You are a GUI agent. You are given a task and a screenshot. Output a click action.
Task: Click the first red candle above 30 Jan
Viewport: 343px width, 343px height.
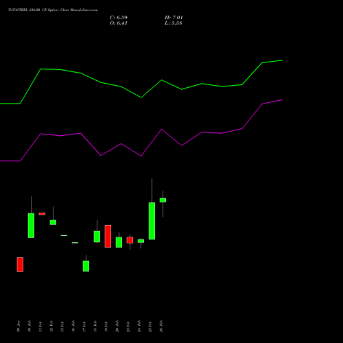20,264
